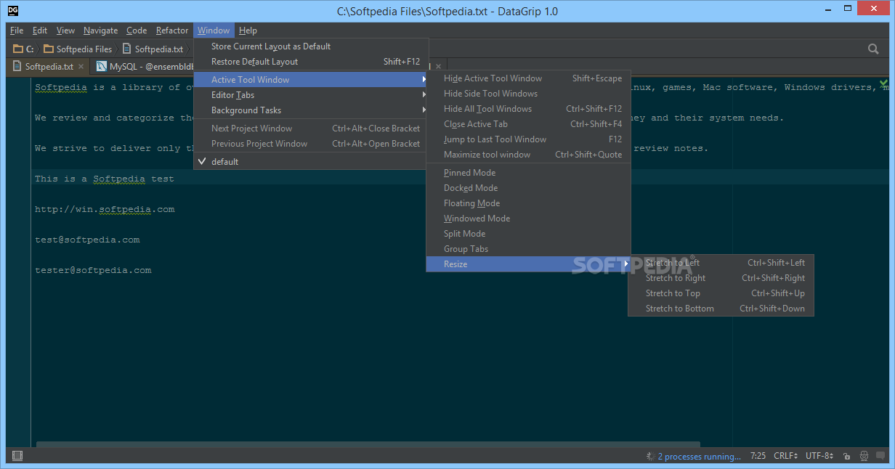Toggle the default project window checkmark
This screenshot has width=895, height=469.
coord(202,161)
